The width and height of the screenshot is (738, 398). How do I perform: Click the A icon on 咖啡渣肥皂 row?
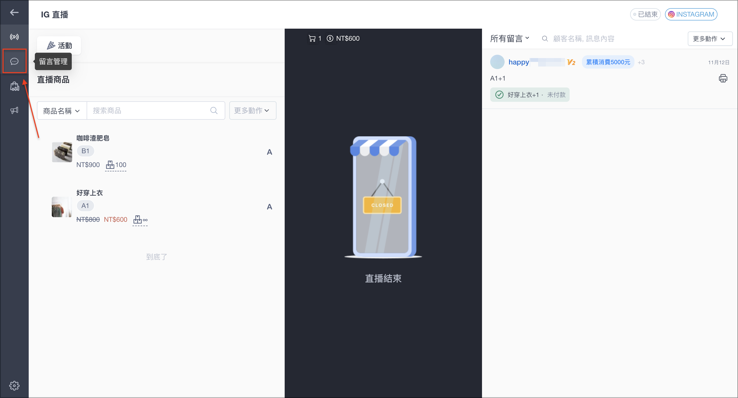click(269, 152)
